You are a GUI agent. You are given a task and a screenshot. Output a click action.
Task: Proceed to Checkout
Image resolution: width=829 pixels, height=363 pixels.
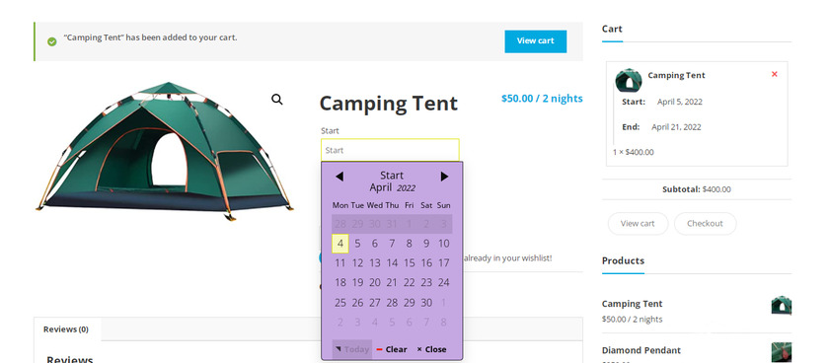705,224
